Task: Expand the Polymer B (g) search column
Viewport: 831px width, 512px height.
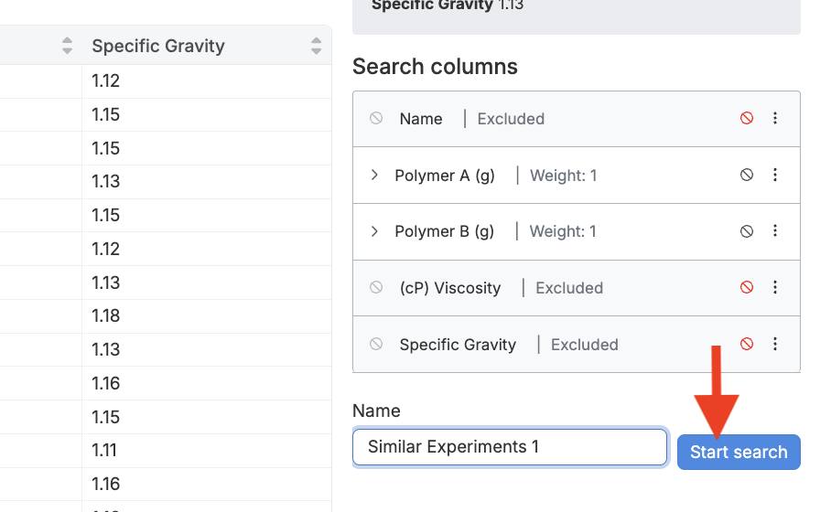Action: coord(374,232)
